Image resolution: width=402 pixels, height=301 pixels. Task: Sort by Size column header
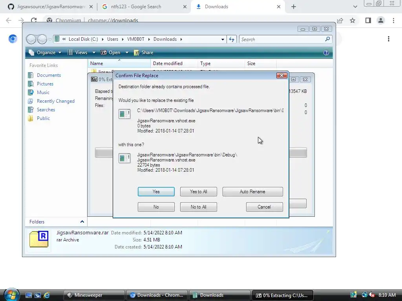pyautogui.click(x=261, y=63)
